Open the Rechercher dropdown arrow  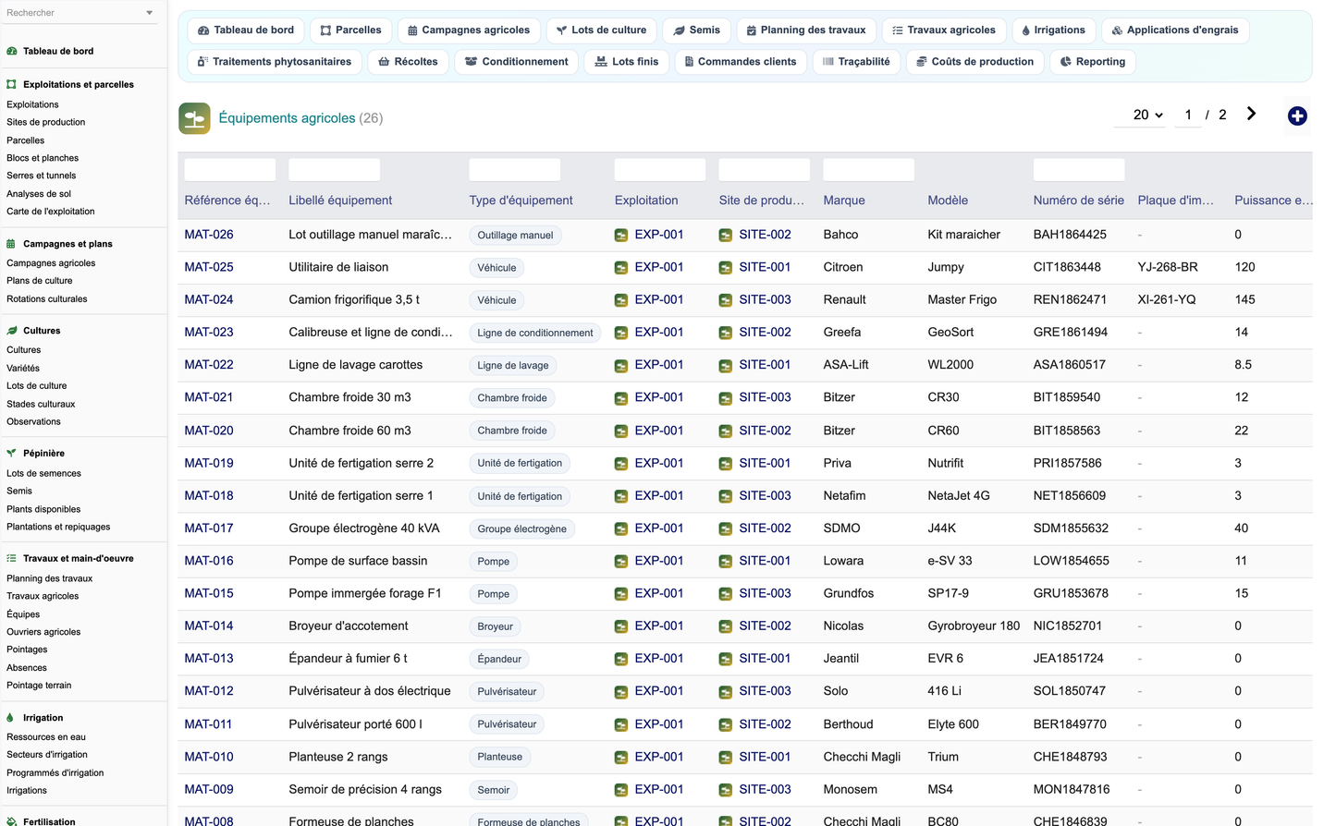coord(150,13)
